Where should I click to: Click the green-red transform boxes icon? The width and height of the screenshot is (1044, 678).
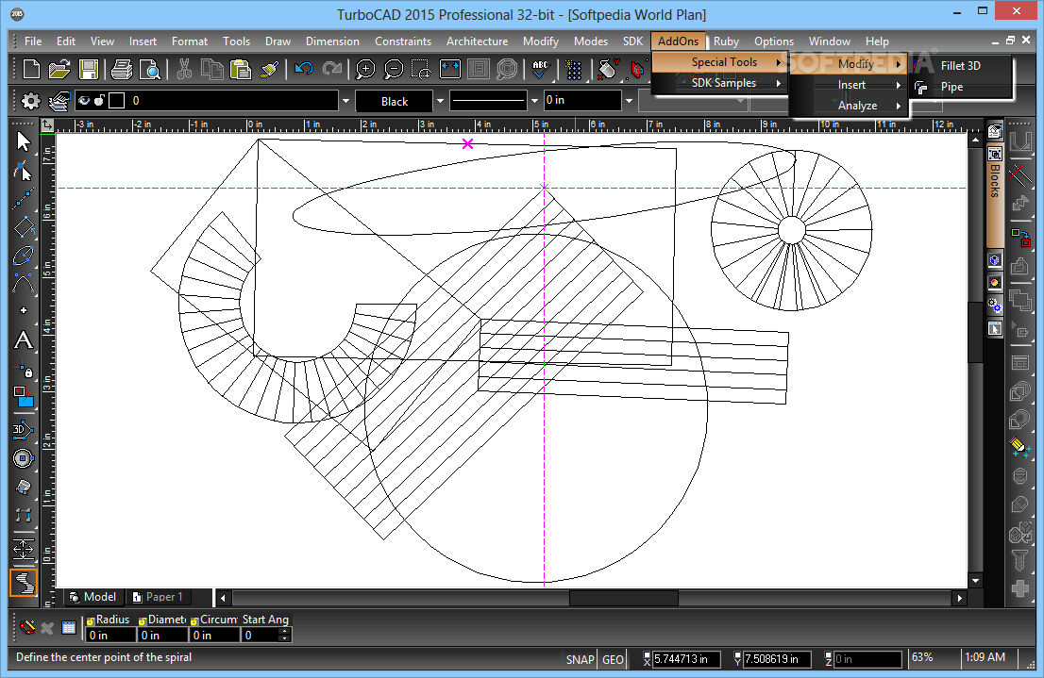click(1019, 236)
